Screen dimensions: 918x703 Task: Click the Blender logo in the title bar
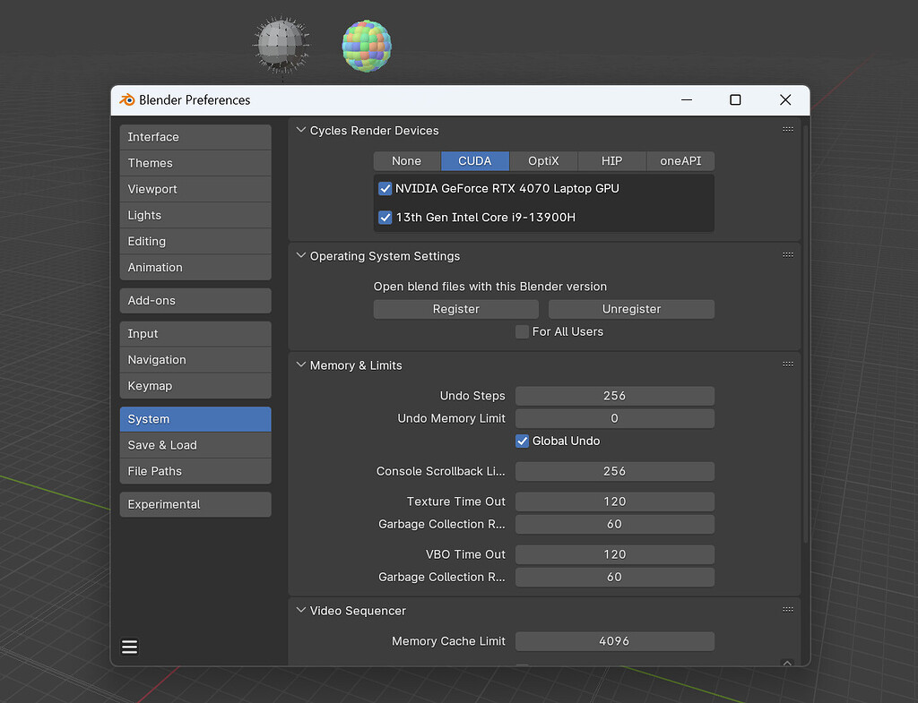click(x=126, y=100)
